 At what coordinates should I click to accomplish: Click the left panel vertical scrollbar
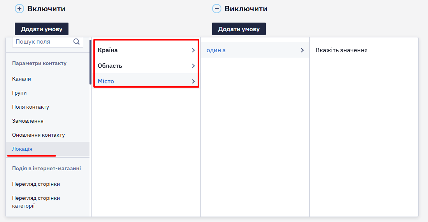90,62
